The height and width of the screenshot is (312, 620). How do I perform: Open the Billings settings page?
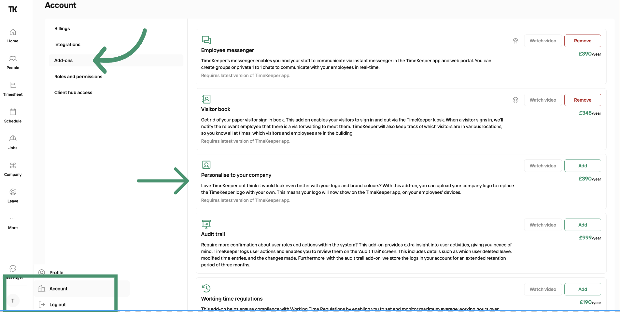pos(62,29)
